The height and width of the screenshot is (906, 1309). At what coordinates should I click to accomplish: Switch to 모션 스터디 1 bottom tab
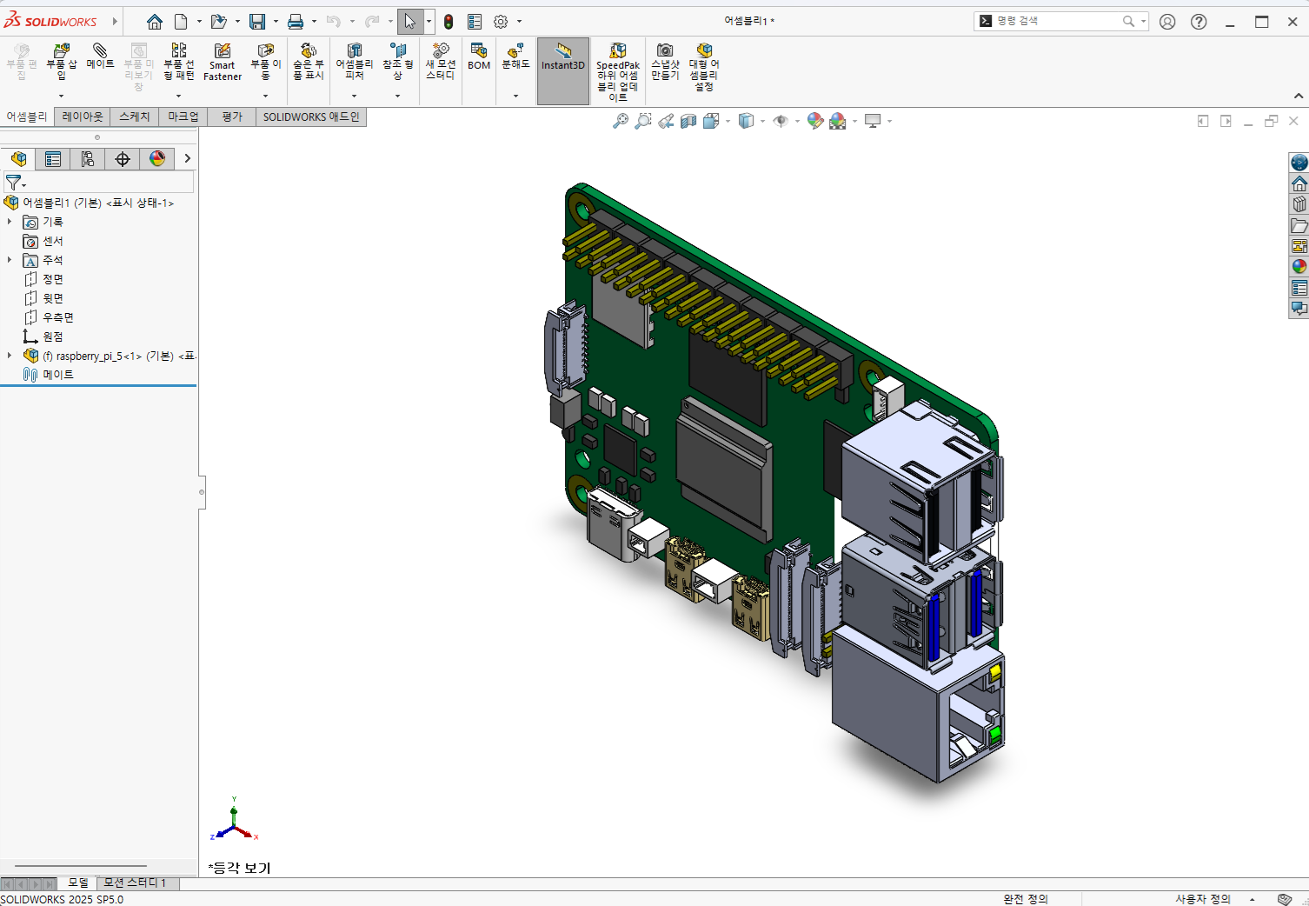coord(136,883)
